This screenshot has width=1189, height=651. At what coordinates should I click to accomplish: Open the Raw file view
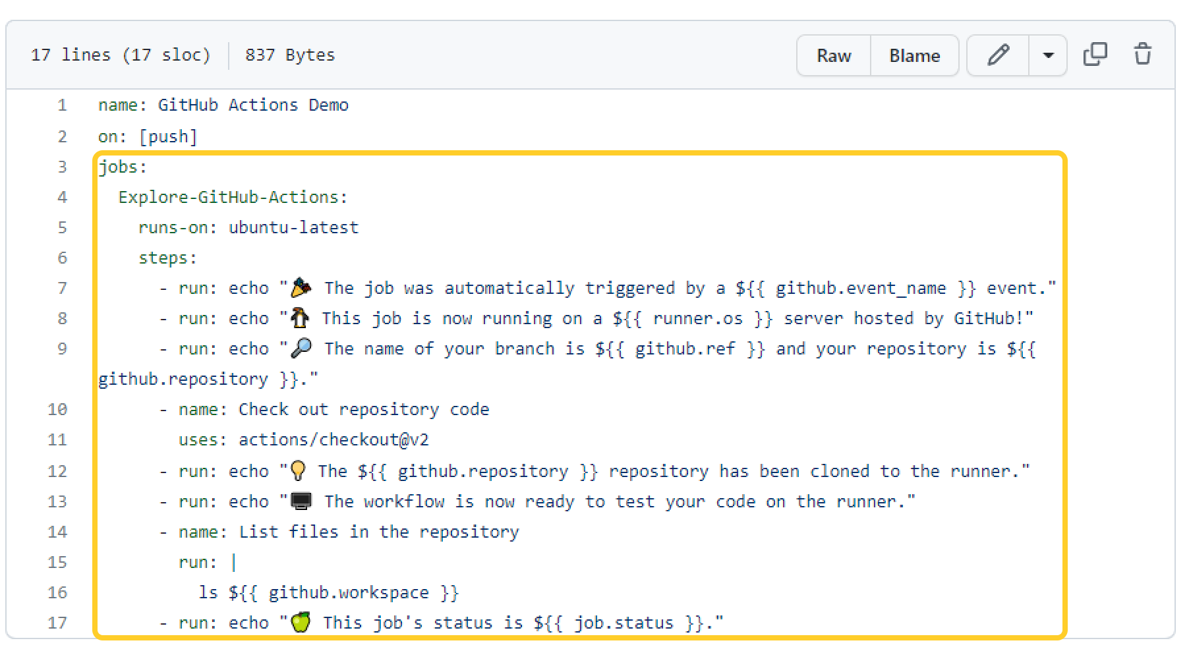click(834, 55)
